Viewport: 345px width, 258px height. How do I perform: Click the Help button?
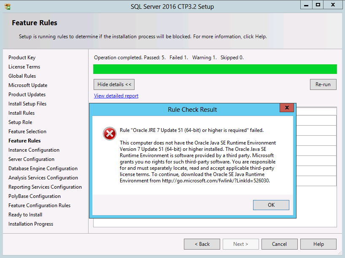coord(318,244)
